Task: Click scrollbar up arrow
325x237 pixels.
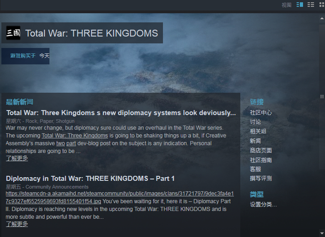Action: coord(322,18)
